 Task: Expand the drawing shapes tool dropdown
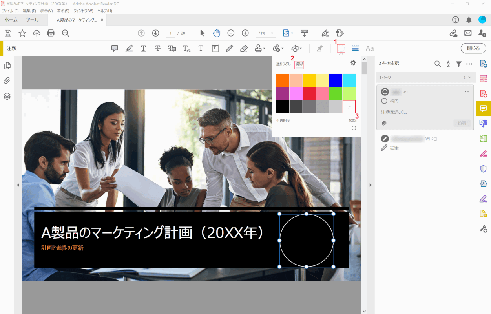click(x=301, y=49)
